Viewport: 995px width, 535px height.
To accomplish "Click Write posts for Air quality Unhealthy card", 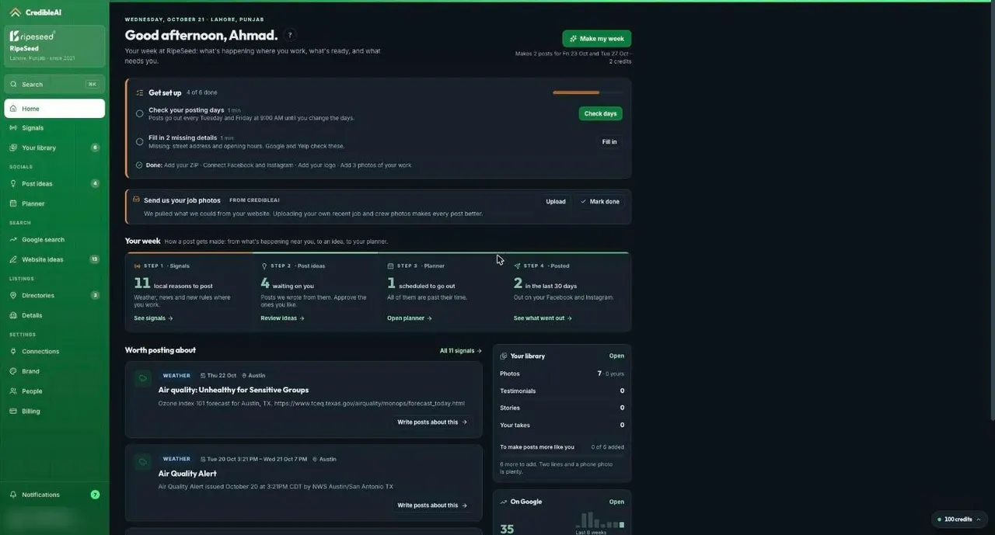I will [432, 422].
